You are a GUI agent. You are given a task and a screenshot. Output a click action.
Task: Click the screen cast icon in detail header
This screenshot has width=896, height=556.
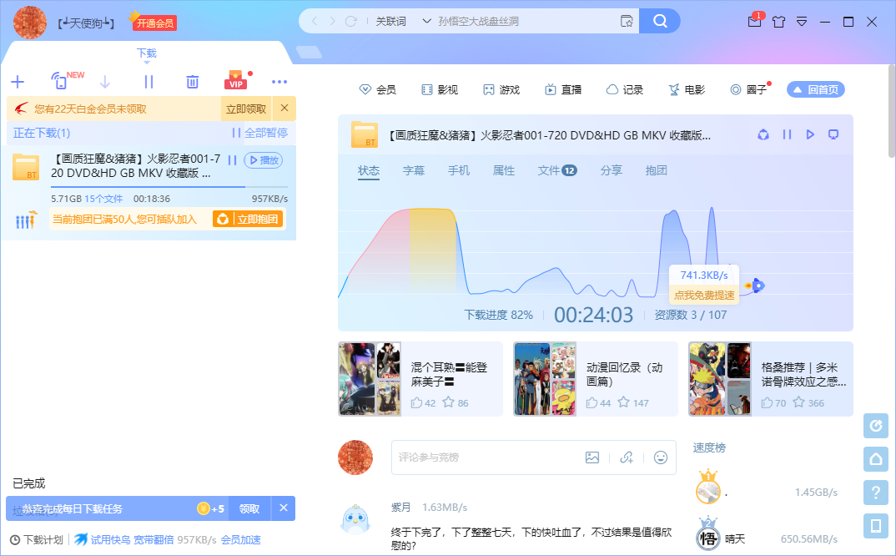[x=833, y=135]
